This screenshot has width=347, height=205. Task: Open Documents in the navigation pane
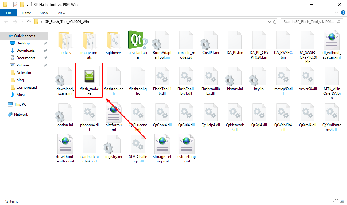point(26,58)
